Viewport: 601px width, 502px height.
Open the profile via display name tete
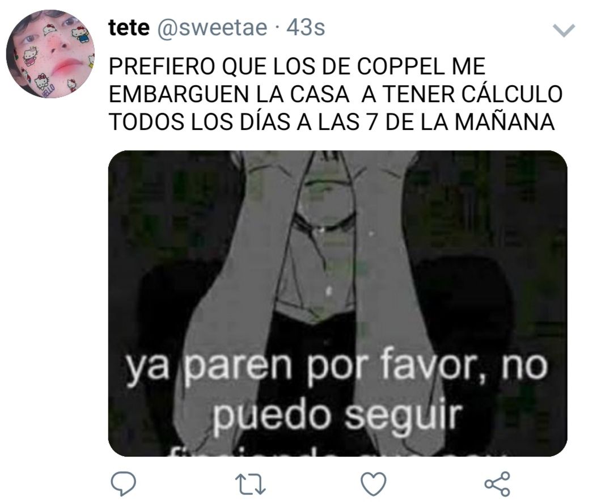point(129,28)
